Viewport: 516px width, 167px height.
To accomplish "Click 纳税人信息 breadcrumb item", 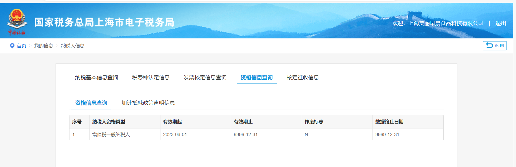I will coord(73,46).
